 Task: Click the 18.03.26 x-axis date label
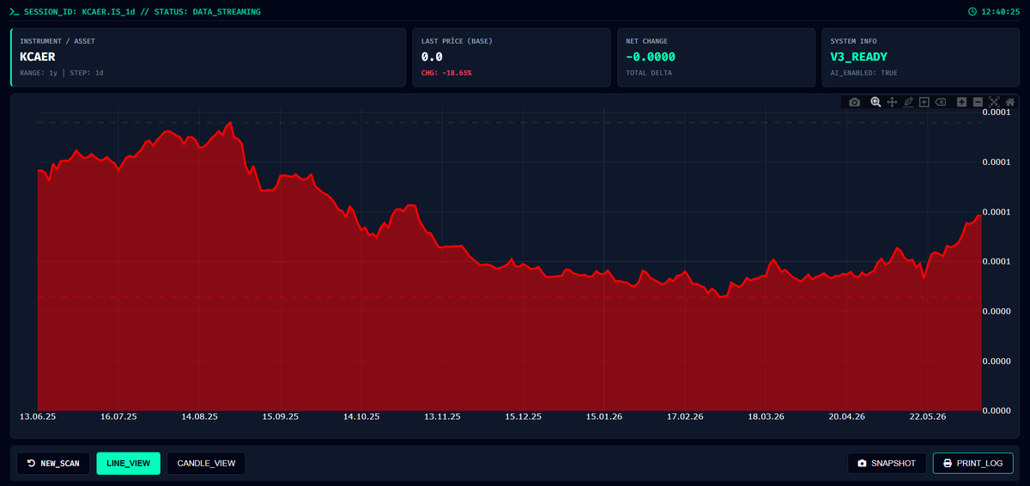(766, 416)
